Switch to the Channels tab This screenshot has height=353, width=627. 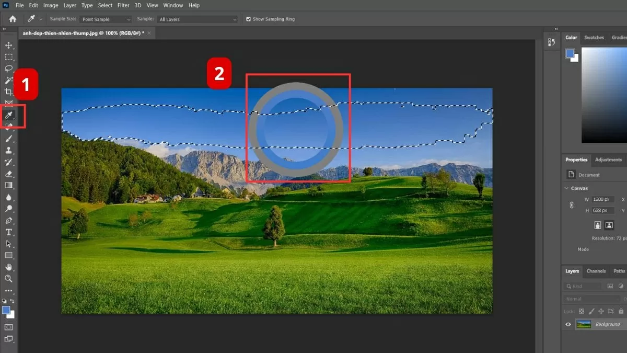(596, 271)
